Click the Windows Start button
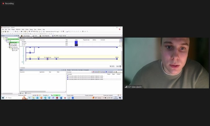The height and width of the screenshot is (126, 210). point(3,98)
